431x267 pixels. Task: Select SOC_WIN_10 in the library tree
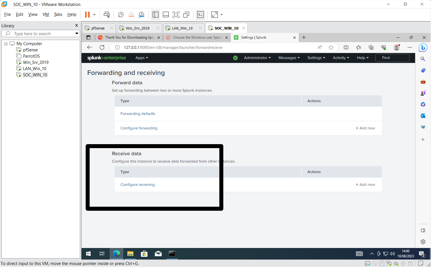pyautogui.click(x=35, y=75)
